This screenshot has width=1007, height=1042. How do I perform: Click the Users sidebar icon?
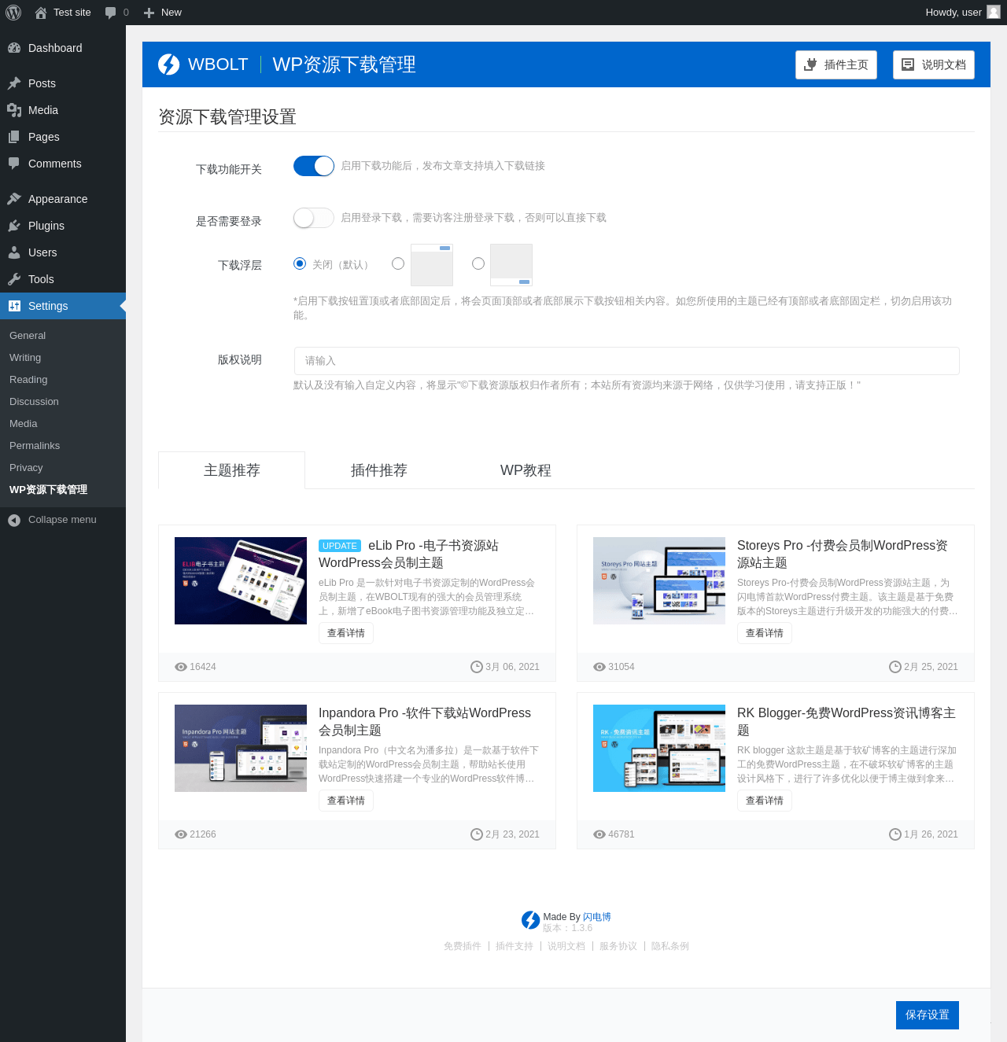(x=14, y=252)
